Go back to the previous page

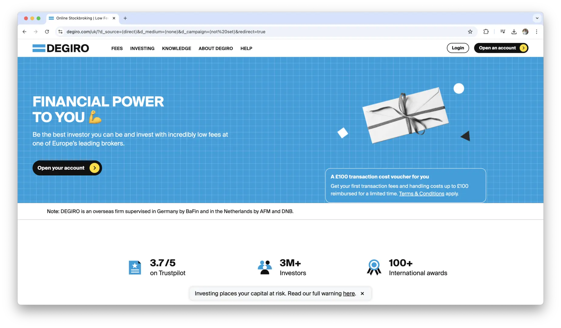(25, 32)
